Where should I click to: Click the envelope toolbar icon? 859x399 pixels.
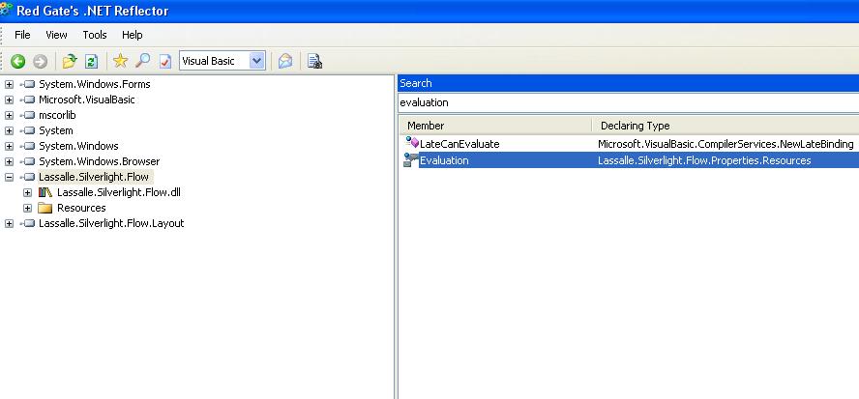285,61
